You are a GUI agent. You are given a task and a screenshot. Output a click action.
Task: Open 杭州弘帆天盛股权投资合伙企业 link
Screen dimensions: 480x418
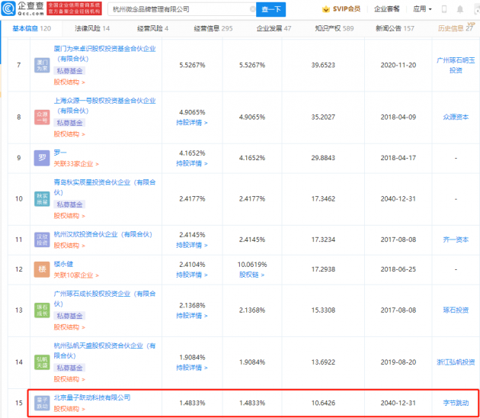(x=104, y=351)
